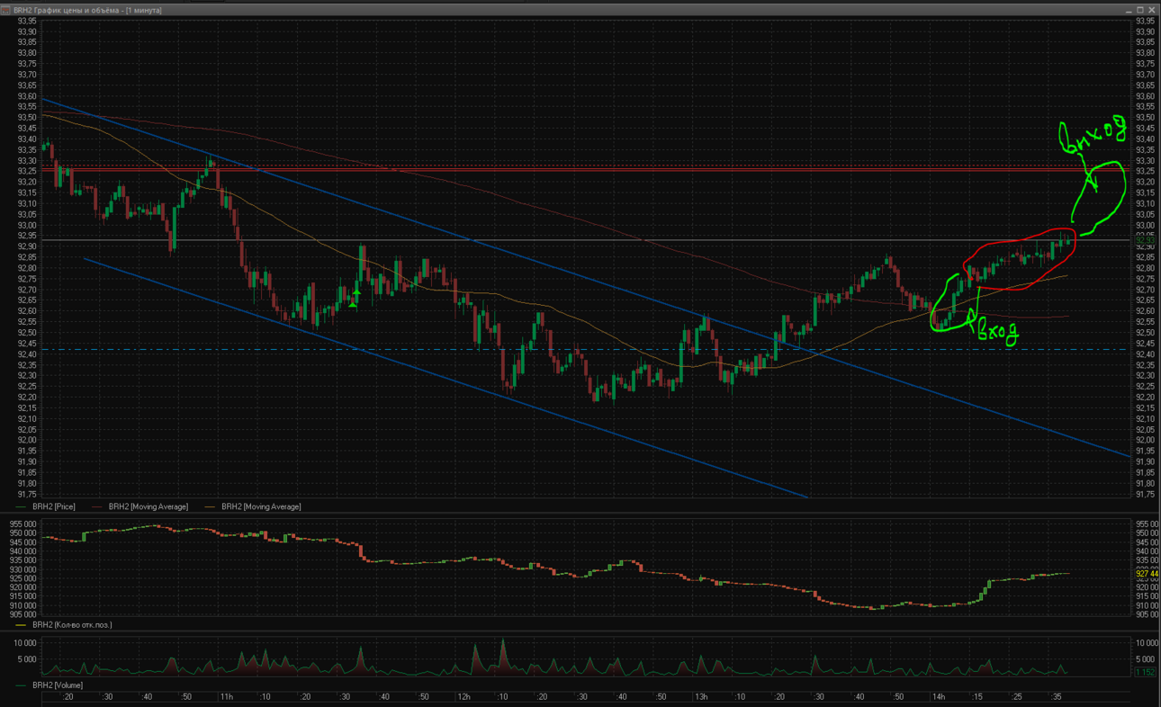
Task: Click the green trade marker arrows on the chart
Action: pyautogui.click(x=355, y=299)
